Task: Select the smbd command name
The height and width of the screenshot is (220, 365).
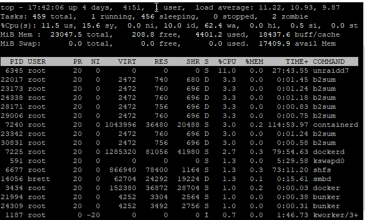Action: coord(322,179)
